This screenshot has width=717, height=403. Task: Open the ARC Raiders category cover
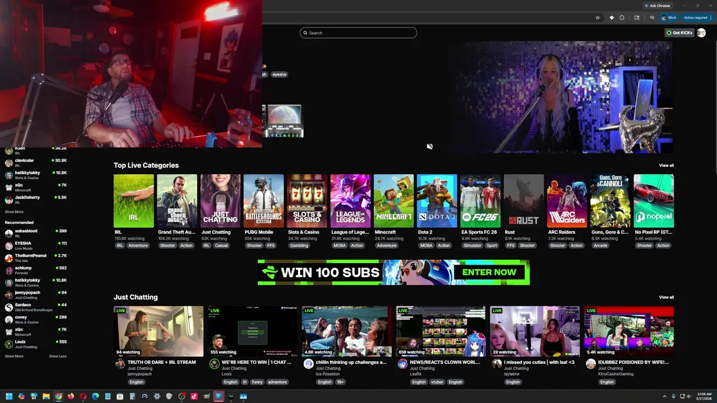[567, 201]
